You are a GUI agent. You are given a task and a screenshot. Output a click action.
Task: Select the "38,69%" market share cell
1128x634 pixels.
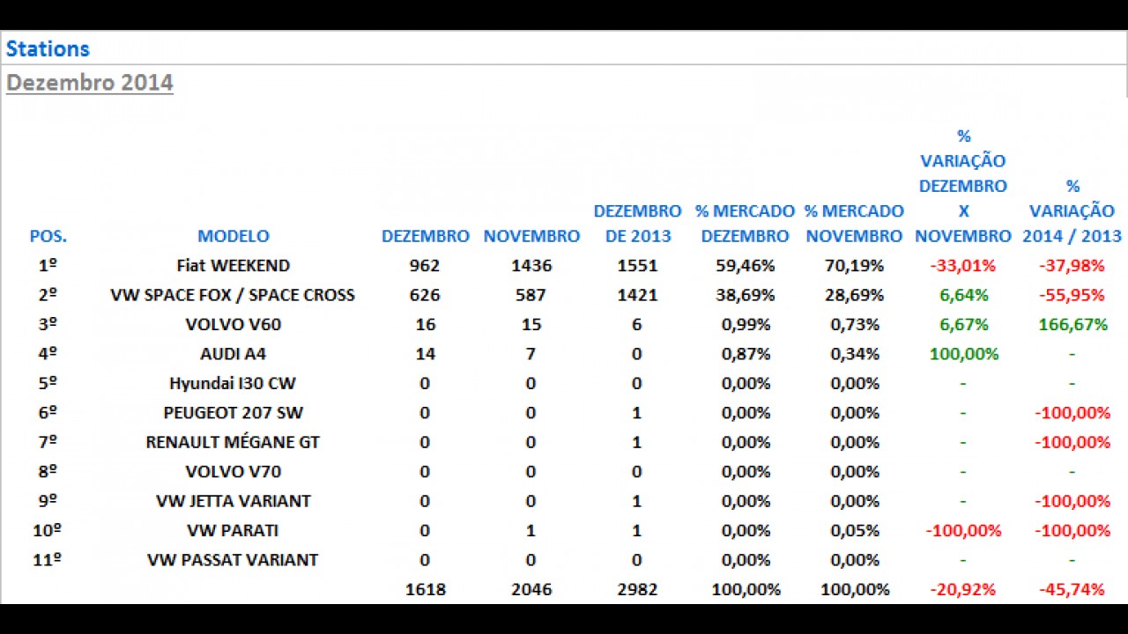click(745, 295)
